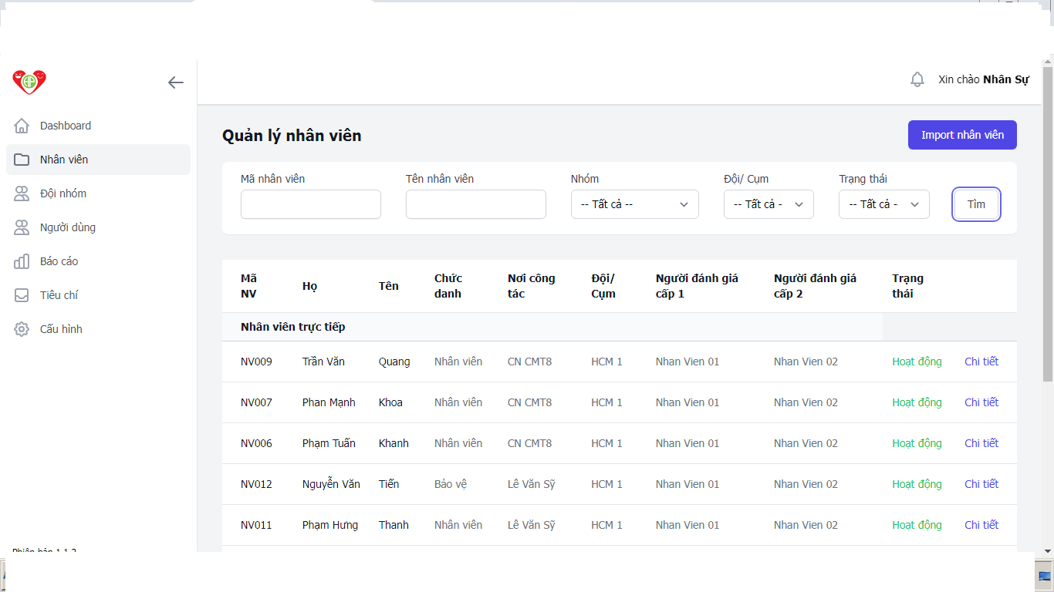The height and width of the screenshot is (592, 1054).
Task: Click the heart logo in the sidebar
Action: (29, 82)
